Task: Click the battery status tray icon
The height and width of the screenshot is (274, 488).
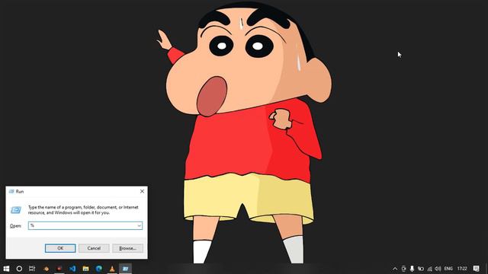Action: pyautogui.click(x=421, y=269)
